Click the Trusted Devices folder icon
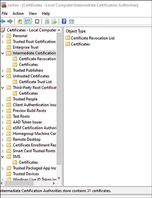Screen dimensions: 152x198 [9, 174]
